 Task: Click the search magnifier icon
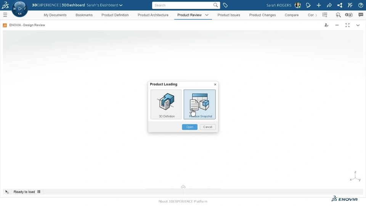(215, 5)
